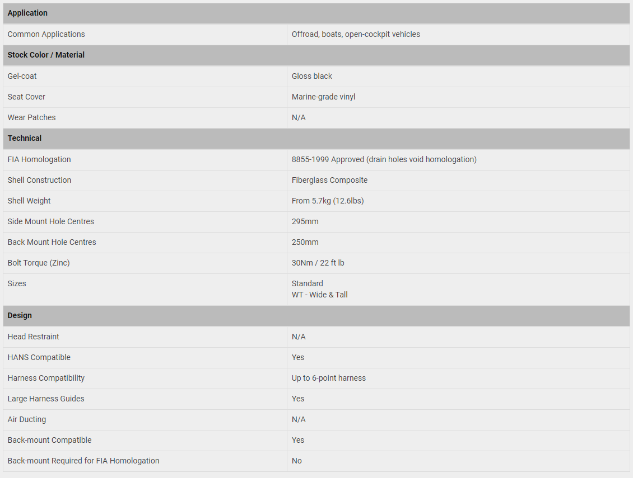
Task: Click the Large Harness Guides label
Action: [x=45, y=399]
